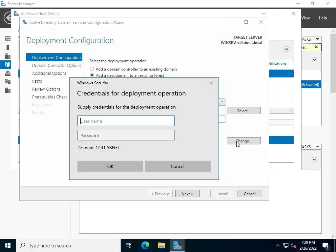Open File and Storage Services sidebar icon

click(8, 82)
